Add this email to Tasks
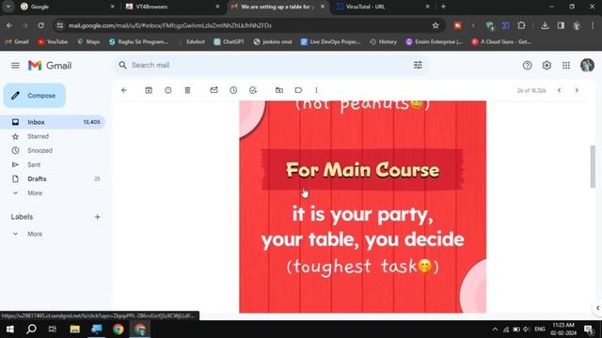 click(x=253, y=90)
